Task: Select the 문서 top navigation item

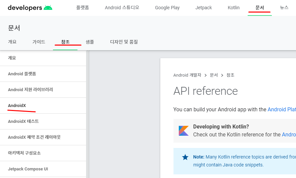Action: point(260,8)
